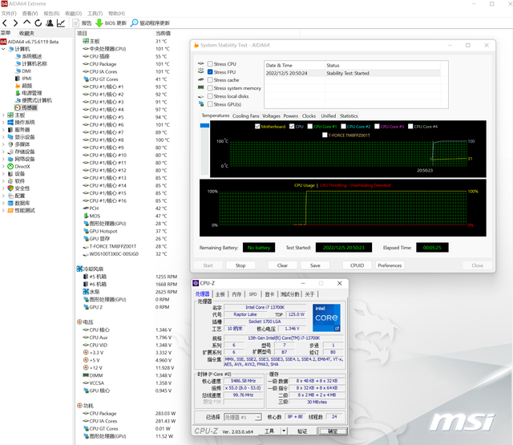Image resolution: width=513 pixels, height=445 pixels.
Task: Enable the Stress CPU checkbox
Action: click(x=210, y=64)
